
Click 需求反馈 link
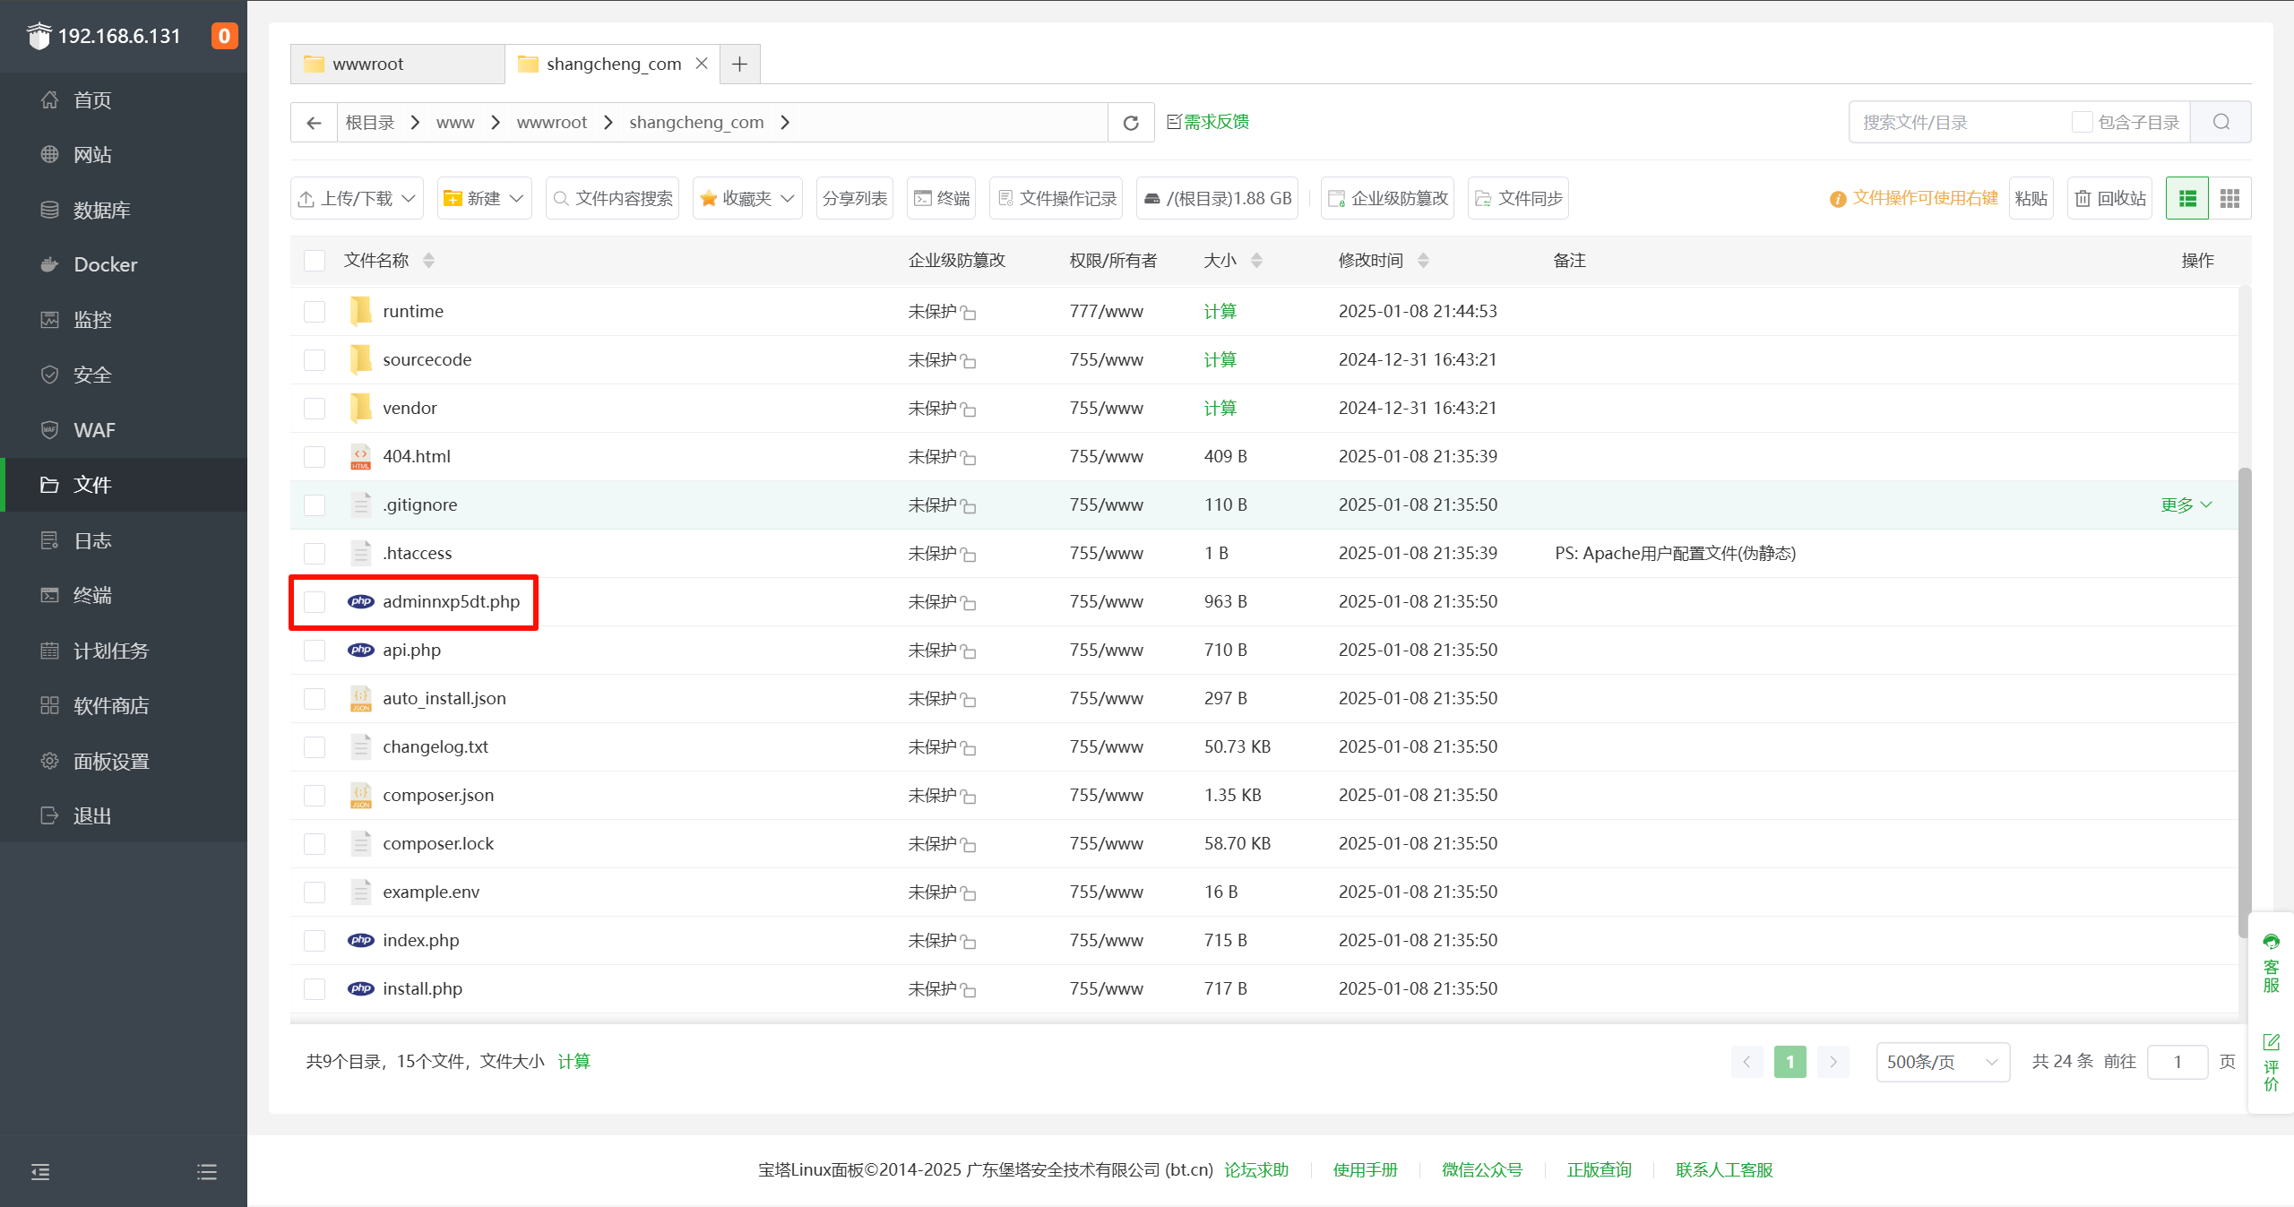(x=1208, y=122)
